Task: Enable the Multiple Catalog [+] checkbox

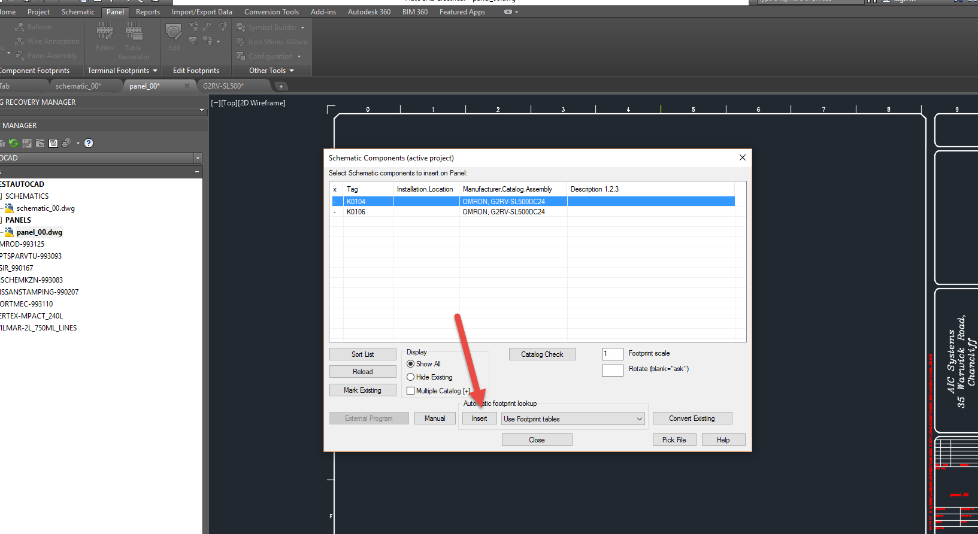Action: [x=411, y=391]
